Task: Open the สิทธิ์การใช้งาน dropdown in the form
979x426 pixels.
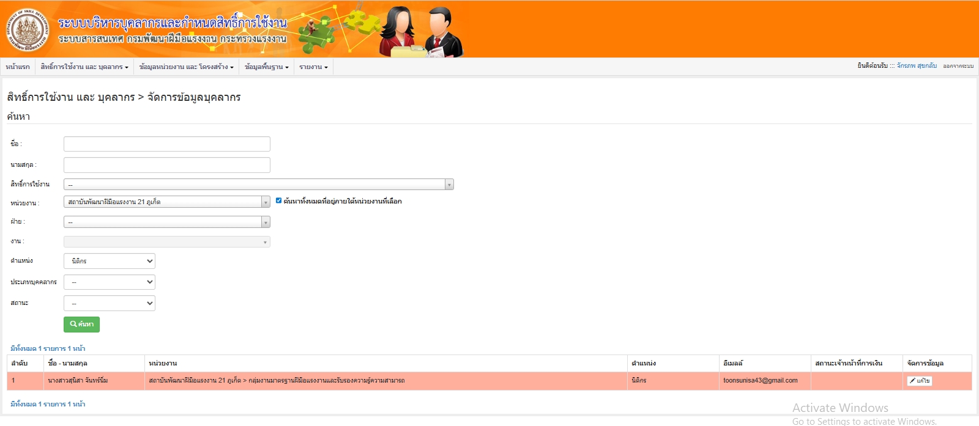Action: [x=258, y=185]
